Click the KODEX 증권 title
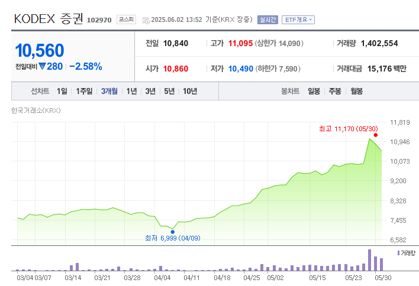This screenshot has height=286, width=419. (49, 19)
